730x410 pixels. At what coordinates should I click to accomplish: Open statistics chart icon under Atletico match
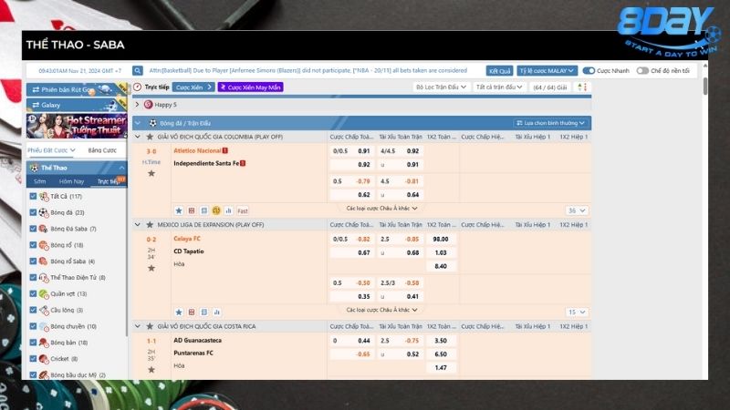click(229, 210)
